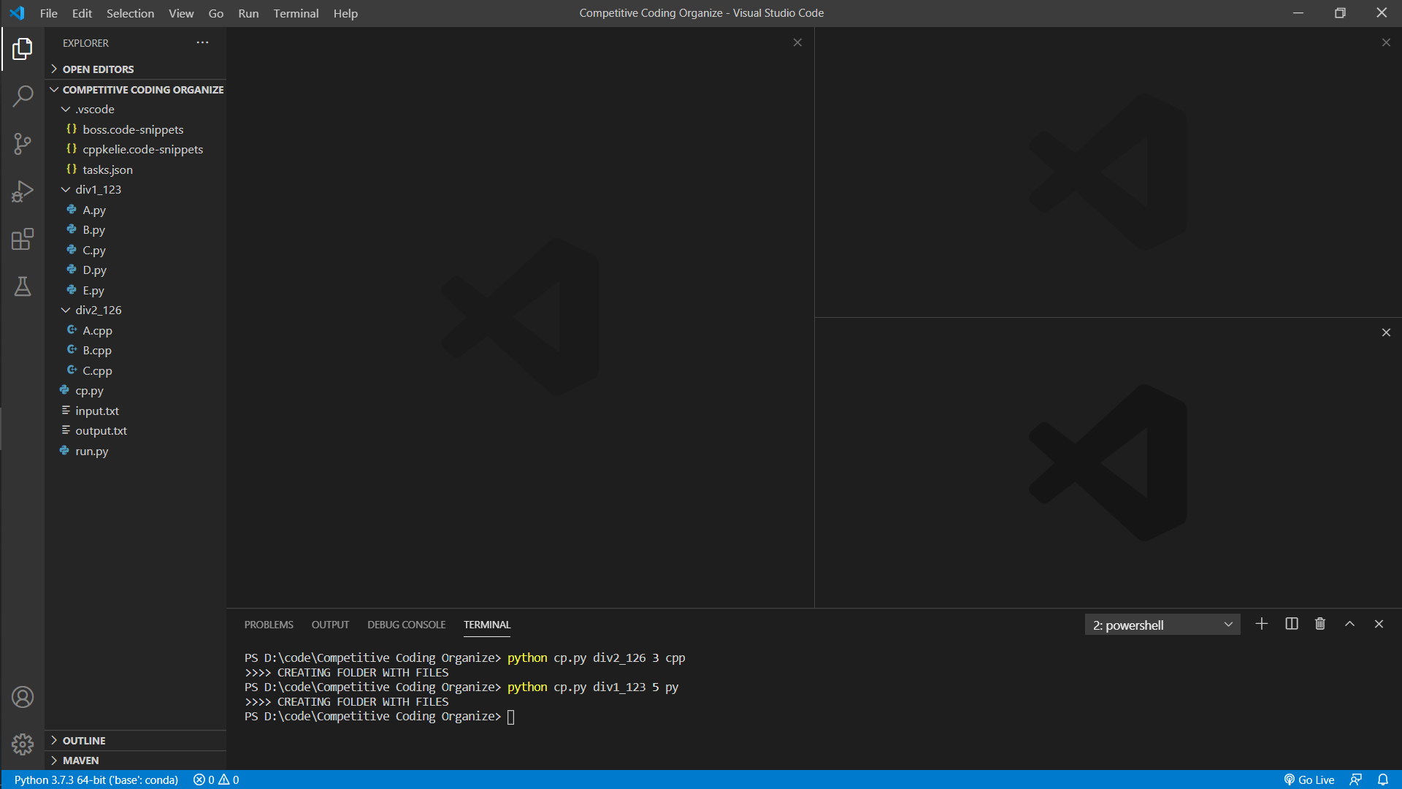Close the left editor group
This screenshot has width=1402, height=789.
(797, 42)
